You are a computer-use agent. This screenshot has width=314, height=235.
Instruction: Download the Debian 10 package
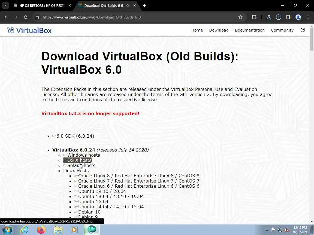coord(87,212)
